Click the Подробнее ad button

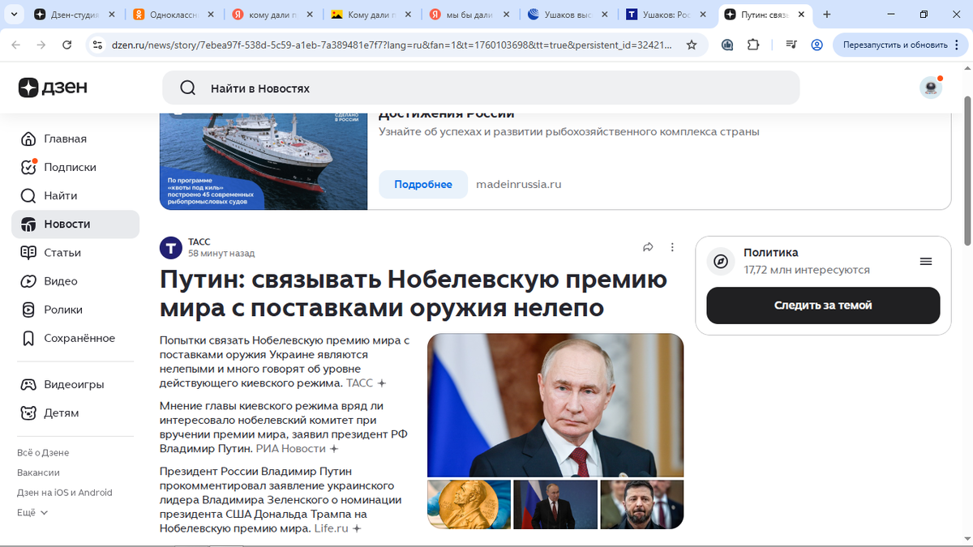pyautogui.click(x=423, y=184)
